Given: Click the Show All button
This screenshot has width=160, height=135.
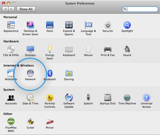Looking at the screenshot, I should 26,9.
